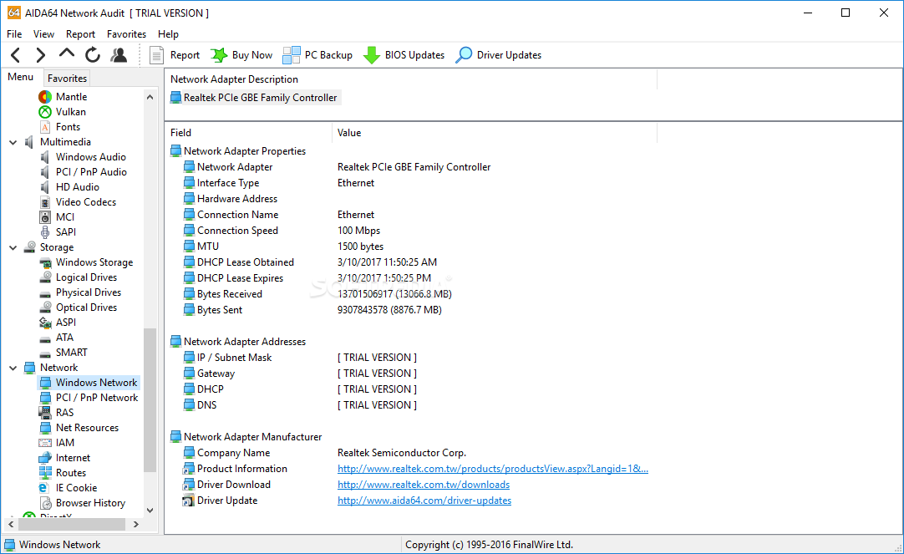Go up a level with the up arrow icon

[67, 53]
